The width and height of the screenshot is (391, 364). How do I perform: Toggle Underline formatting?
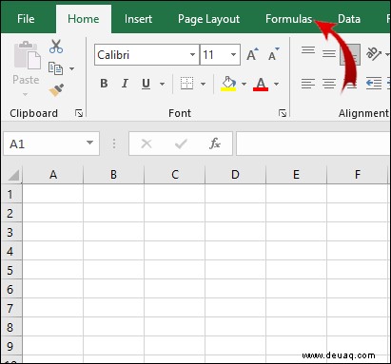coord(146,84)
